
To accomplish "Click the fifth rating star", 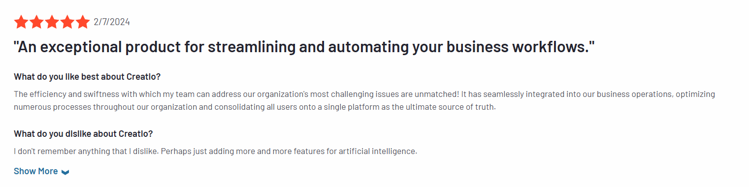I will 82,22.
